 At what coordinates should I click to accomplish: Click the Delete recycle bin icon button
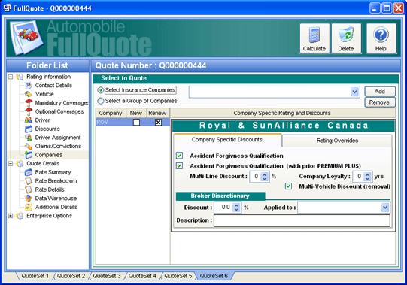(346, 38)
